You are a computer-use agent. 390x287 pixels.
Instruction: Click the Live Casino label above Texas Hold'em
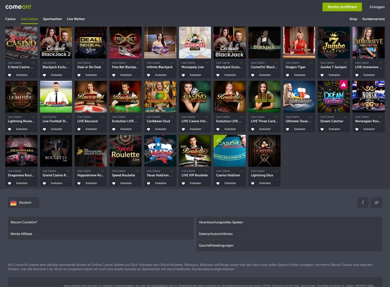click(x=153, y=171)
